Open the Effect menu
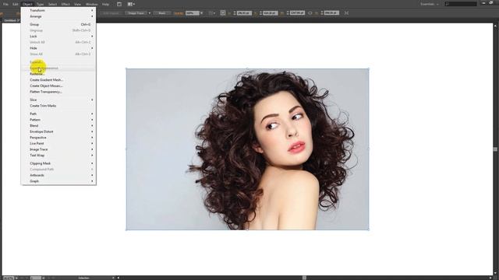The height and width of the screenshot is (280, 499). (65, 4)
